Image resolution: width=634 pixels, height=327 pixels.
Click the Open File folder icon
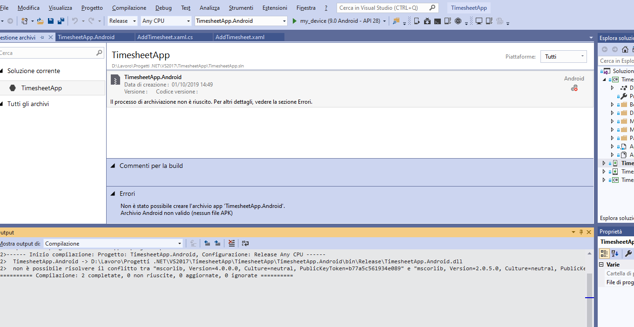pyautogui.click(x=40, y=21)
